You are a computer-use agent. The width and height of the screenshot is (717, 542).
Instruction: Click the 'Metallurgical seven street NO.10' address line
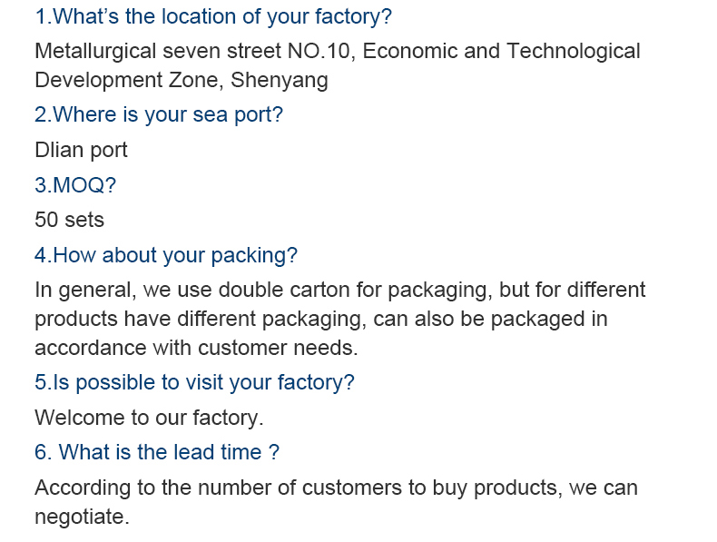pyautogui.click(x=195, y=51)
